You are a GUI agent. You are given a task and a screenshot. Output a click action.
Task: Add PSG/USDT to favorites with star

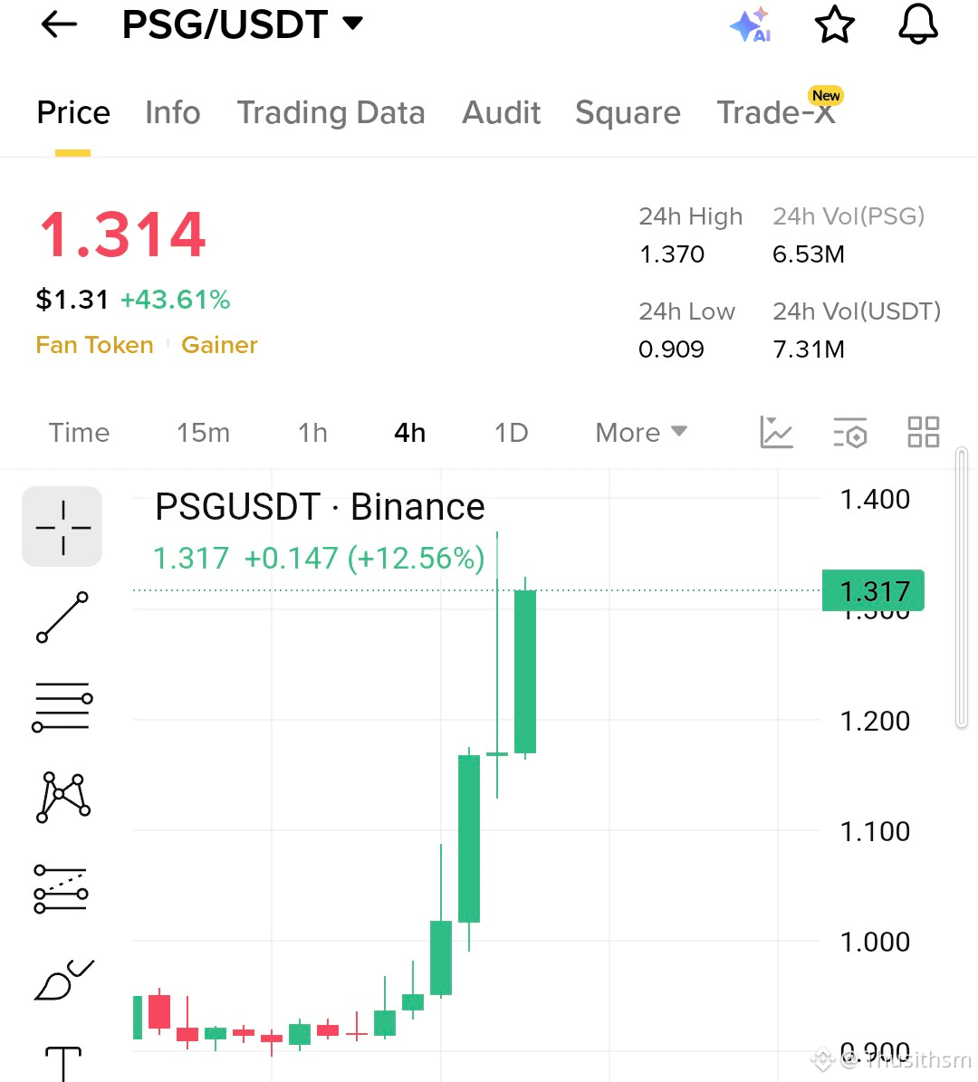pos(834,24)
